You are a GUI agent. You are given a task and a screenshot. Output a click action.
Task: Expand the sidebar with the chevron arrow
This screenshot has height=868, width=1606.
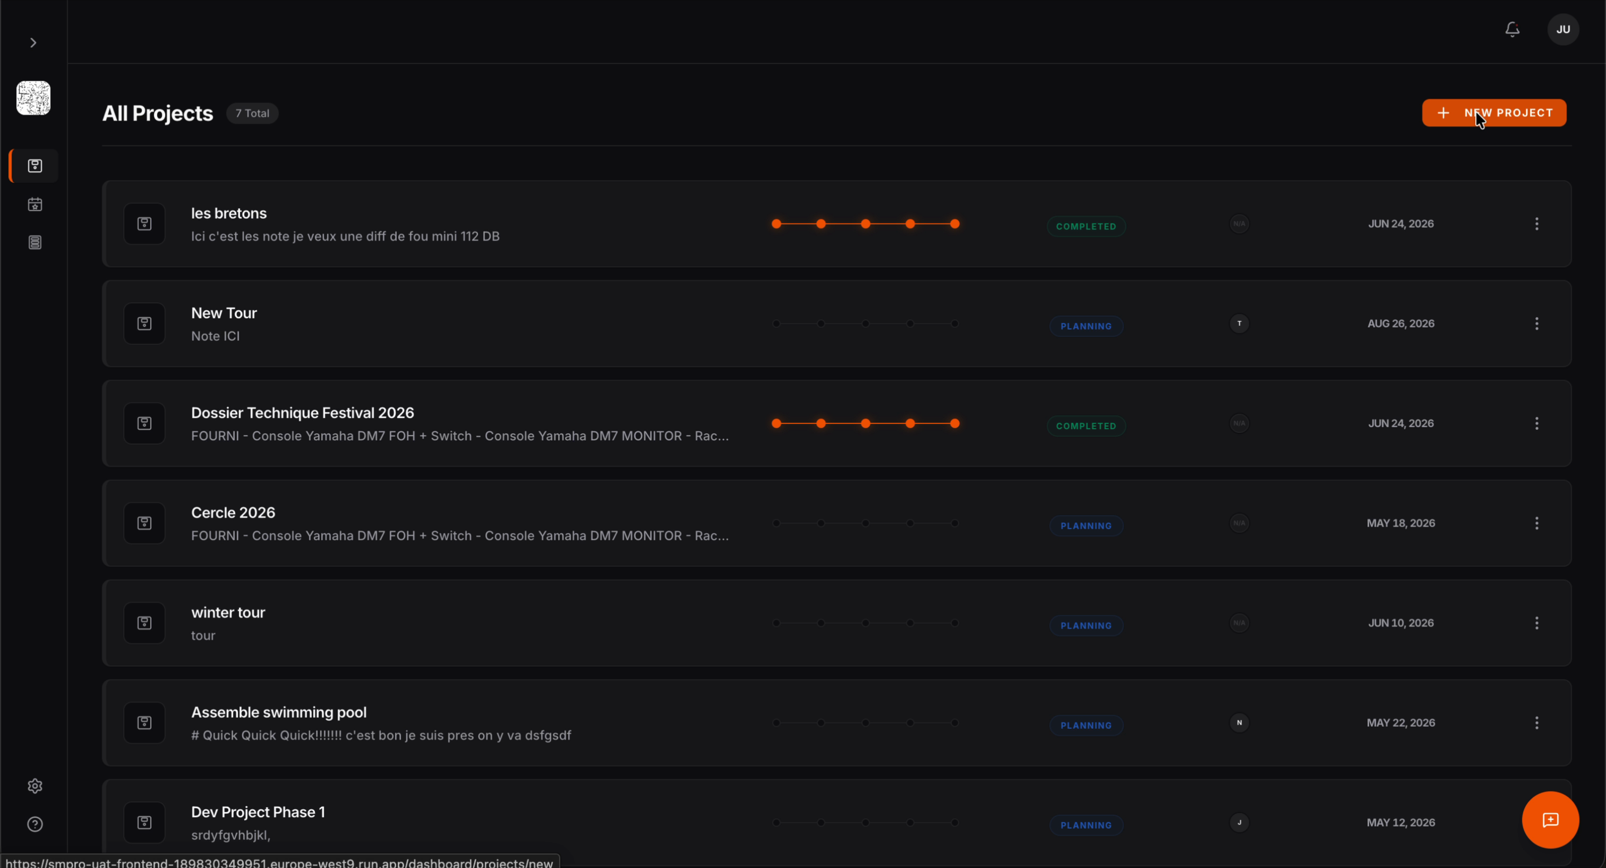click(33, 42)
